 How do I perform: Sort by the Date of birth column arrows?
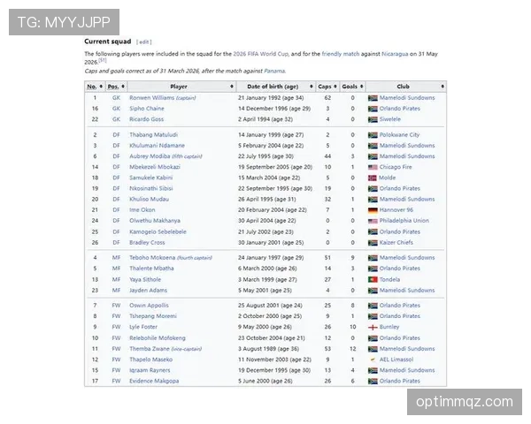[x=312, y=87]
